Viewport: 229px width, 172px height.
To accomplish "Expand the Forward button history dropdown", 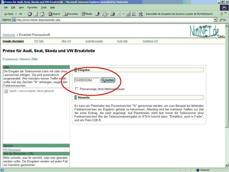I will click(25, 14).
